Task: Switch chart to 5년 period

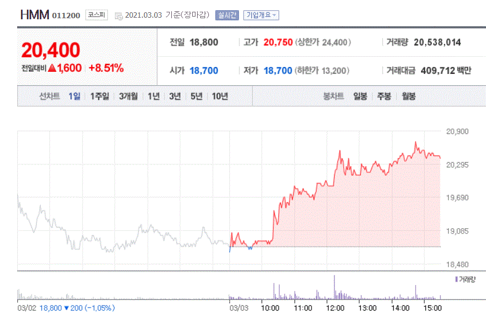Action: [x=196, y=96]
